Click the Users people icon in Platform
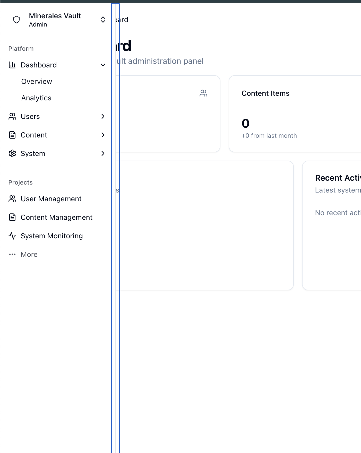The image size is (361, 453). tap(12, 116)
